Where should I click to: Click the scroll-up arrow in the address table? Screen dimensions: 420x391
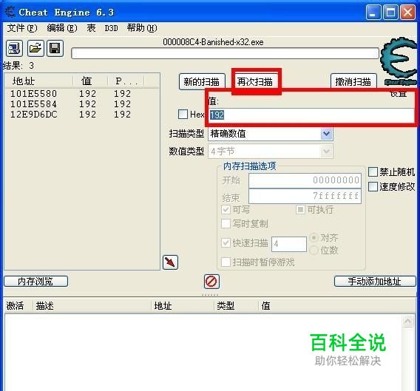407,321
